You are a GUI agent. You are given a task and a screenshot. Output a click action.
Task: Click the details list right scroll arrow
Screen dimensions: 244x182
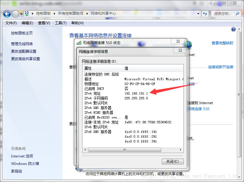click(x=180, y=150)
